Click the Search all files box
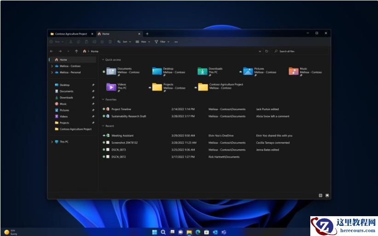The height and width of the screenshot is (236, 378). [x=299, y=51]
